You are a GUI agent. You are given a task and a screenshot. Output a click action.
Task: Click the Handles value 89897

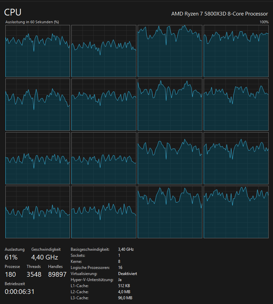coord(57,274)
